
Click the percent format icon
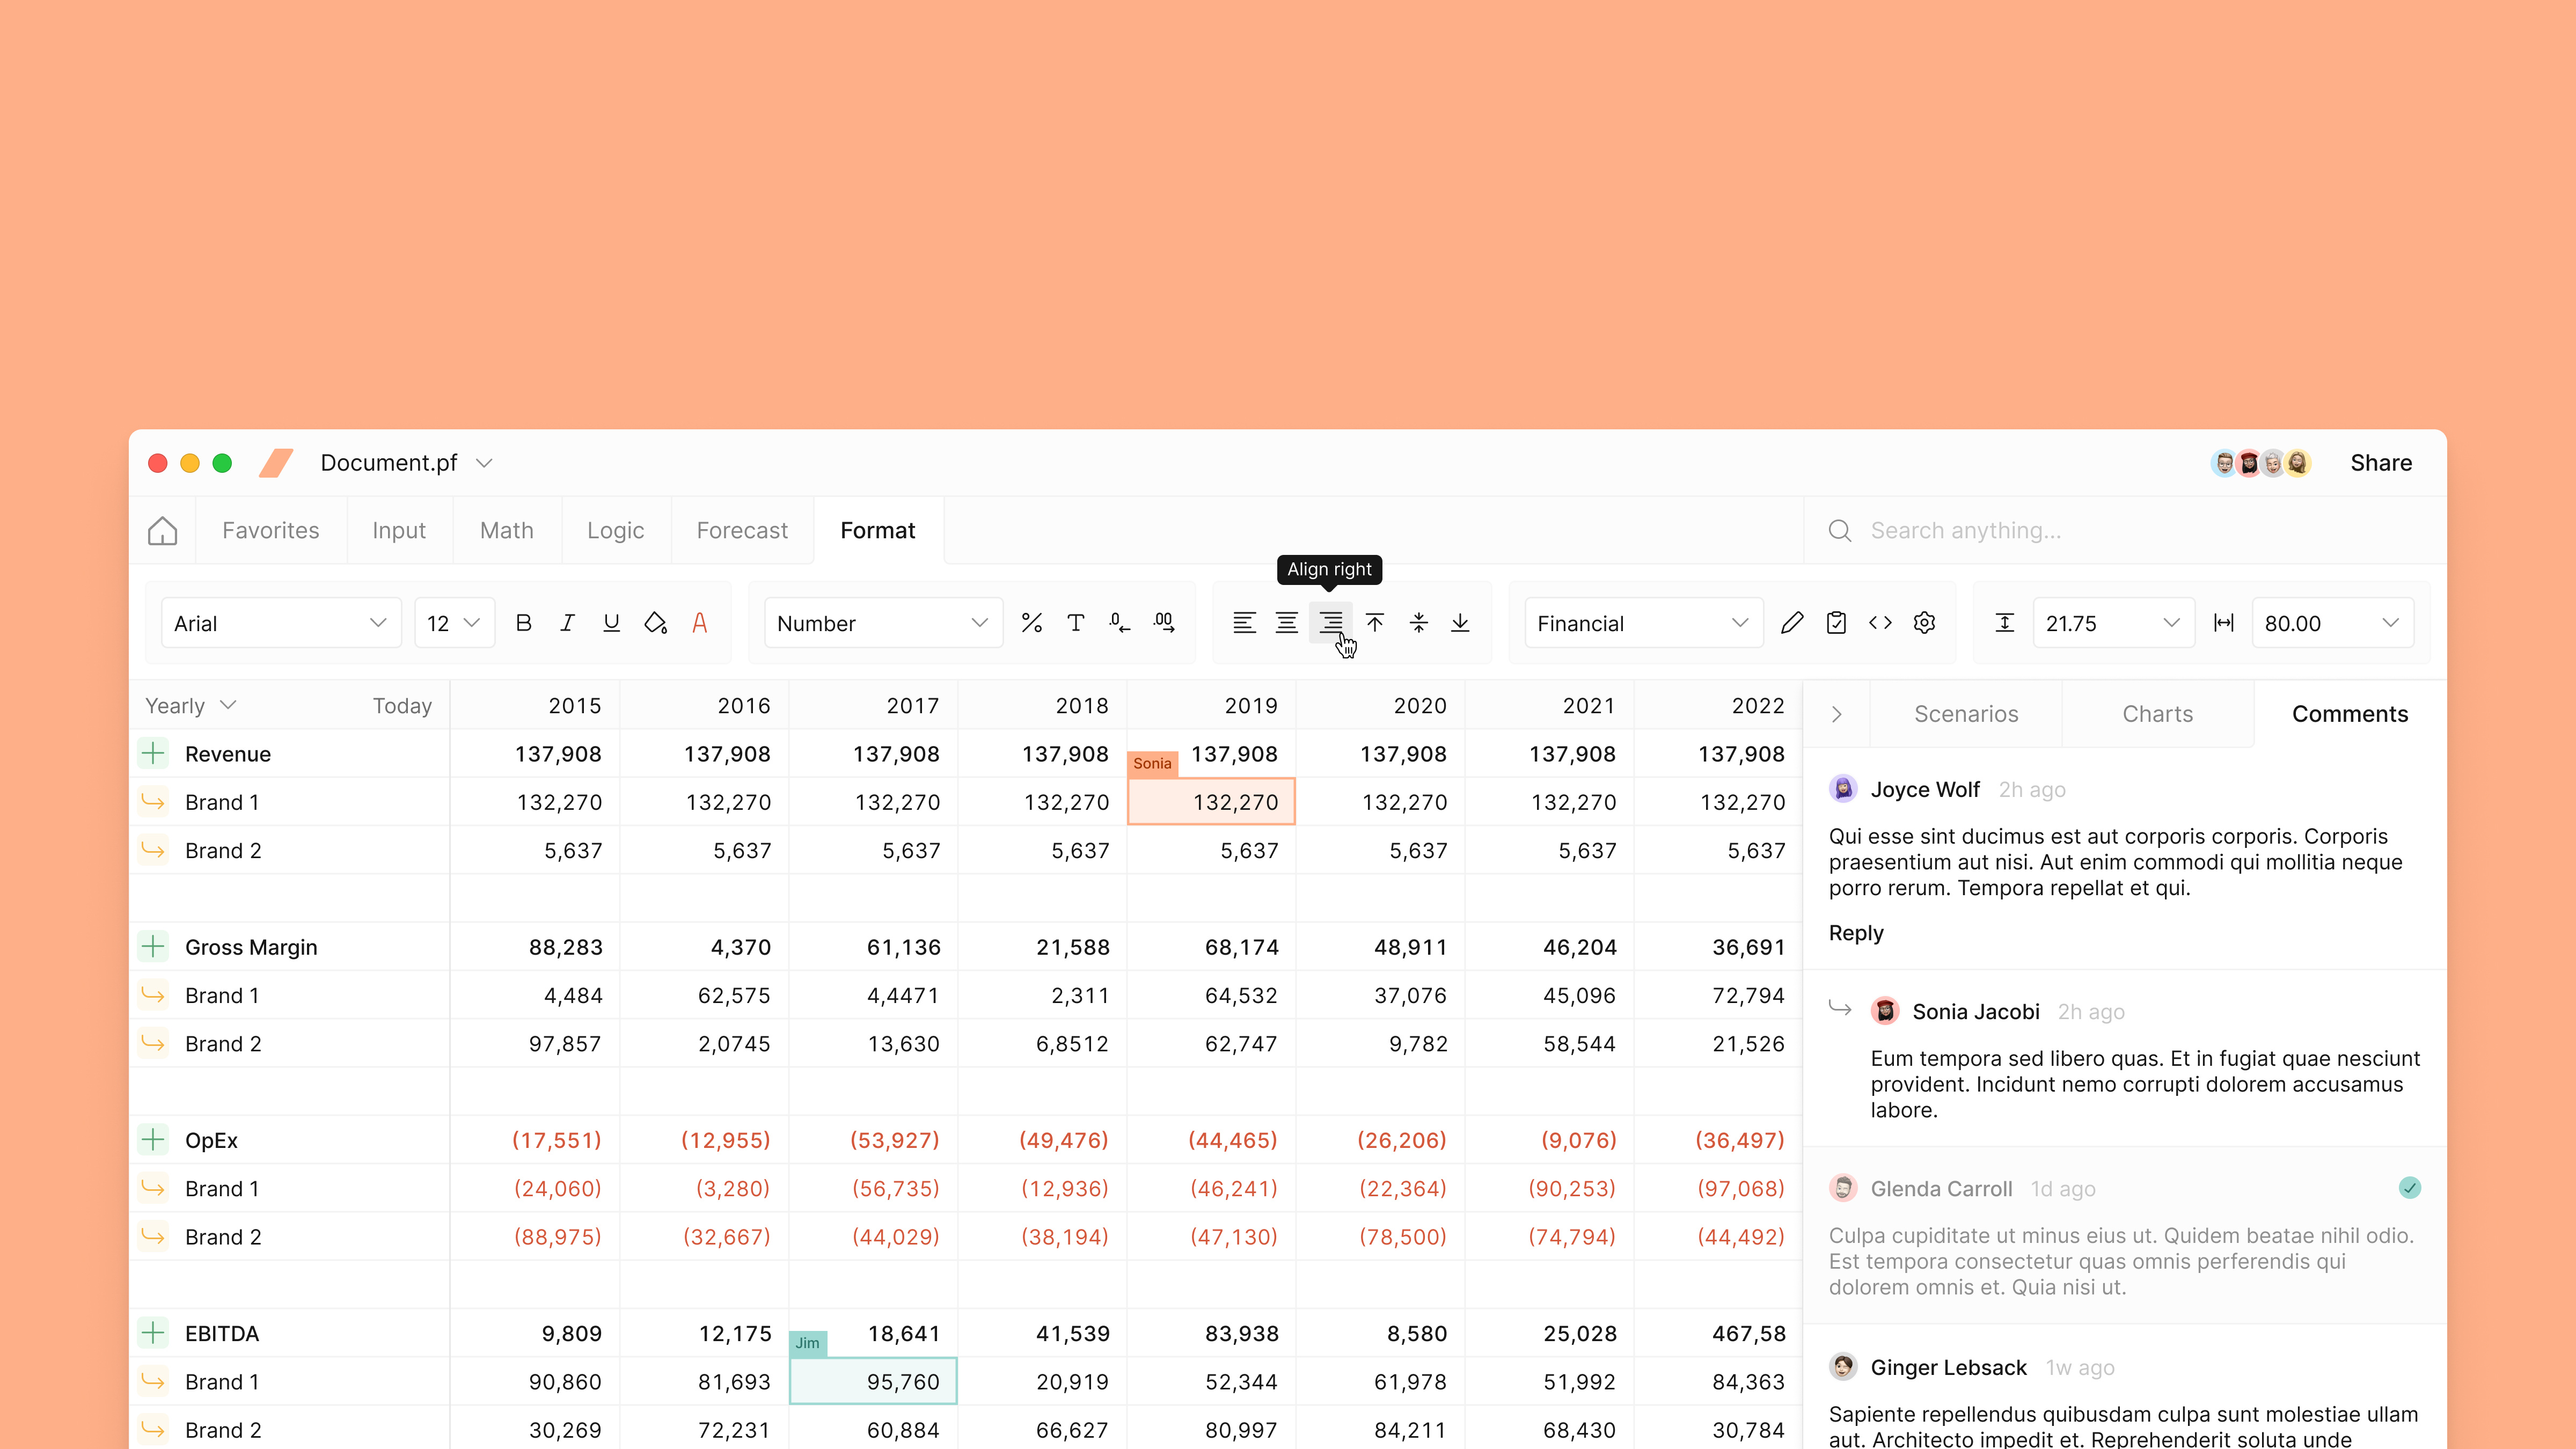[x=1031, y=623]
